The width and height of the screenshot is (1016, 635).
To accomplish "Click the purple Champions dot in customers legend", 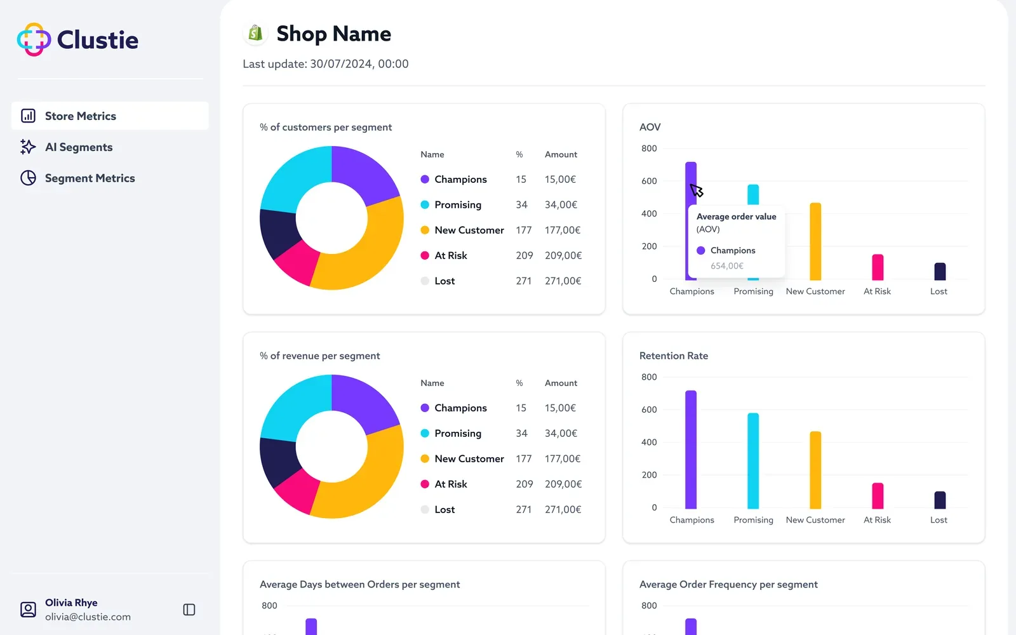I will coord(425,179).
